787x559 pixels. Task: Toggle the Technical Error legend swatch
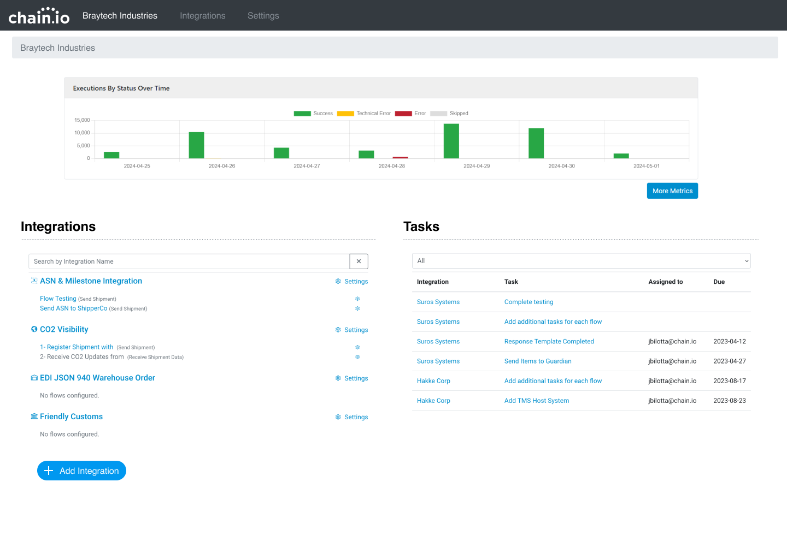345,114
